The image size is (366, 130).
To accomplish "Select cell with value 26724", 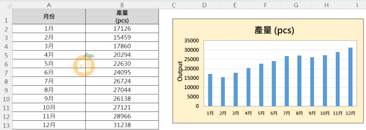I will [x=122, y=81].
